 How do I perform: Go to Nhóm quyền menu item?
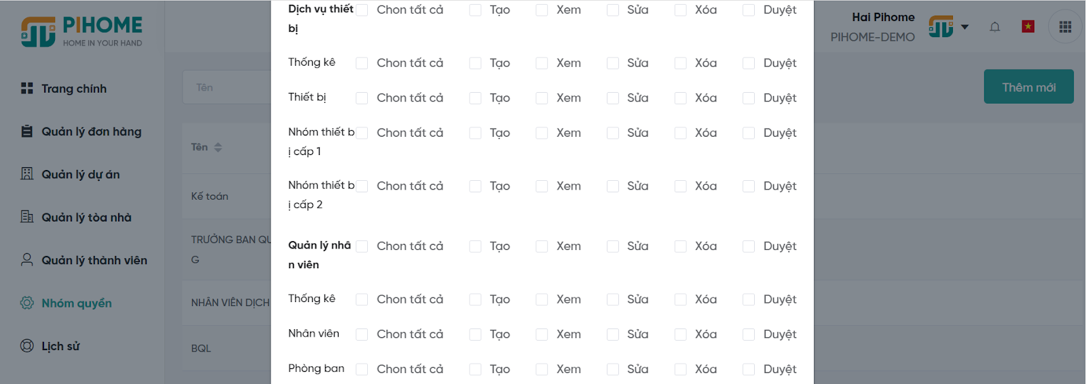(77, 303)
